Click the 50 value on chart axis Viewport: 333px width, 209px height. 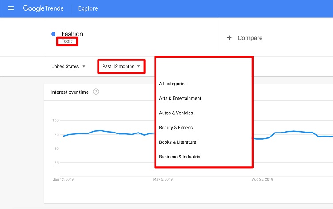click(x=56, y=149)
